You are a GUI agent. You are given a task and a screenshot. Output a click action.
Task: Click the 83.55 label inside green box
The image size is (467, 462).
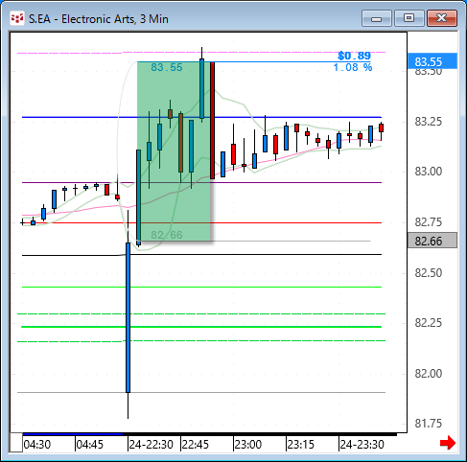(x=167, y=67)
